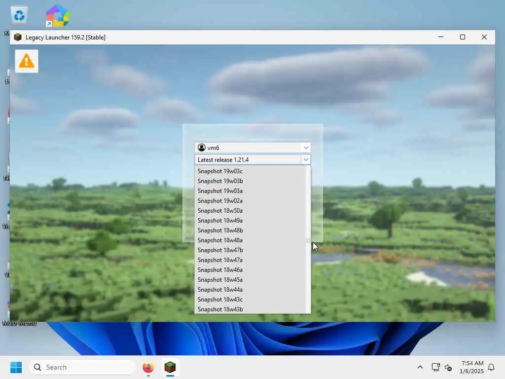The width and height of the screenshot is (505, 379).
Task: Click the Legacy Launcher taskbar icon
Action: [x=170, y=367]
